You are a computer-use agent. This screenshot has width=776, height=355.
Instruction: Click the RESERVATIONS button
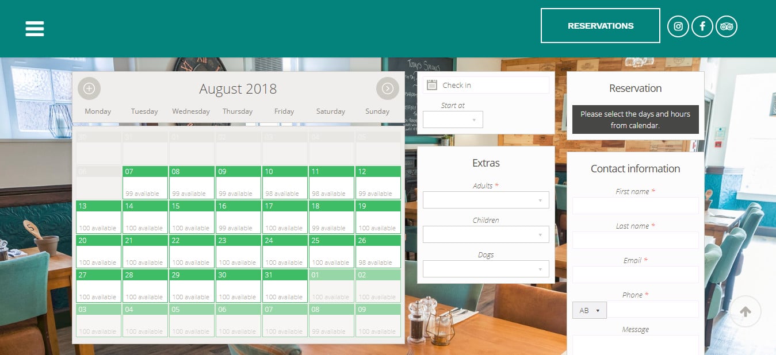coord(601,25)
